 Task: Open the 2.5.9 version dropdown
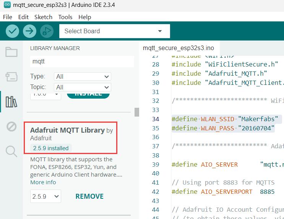click(45, 196)
